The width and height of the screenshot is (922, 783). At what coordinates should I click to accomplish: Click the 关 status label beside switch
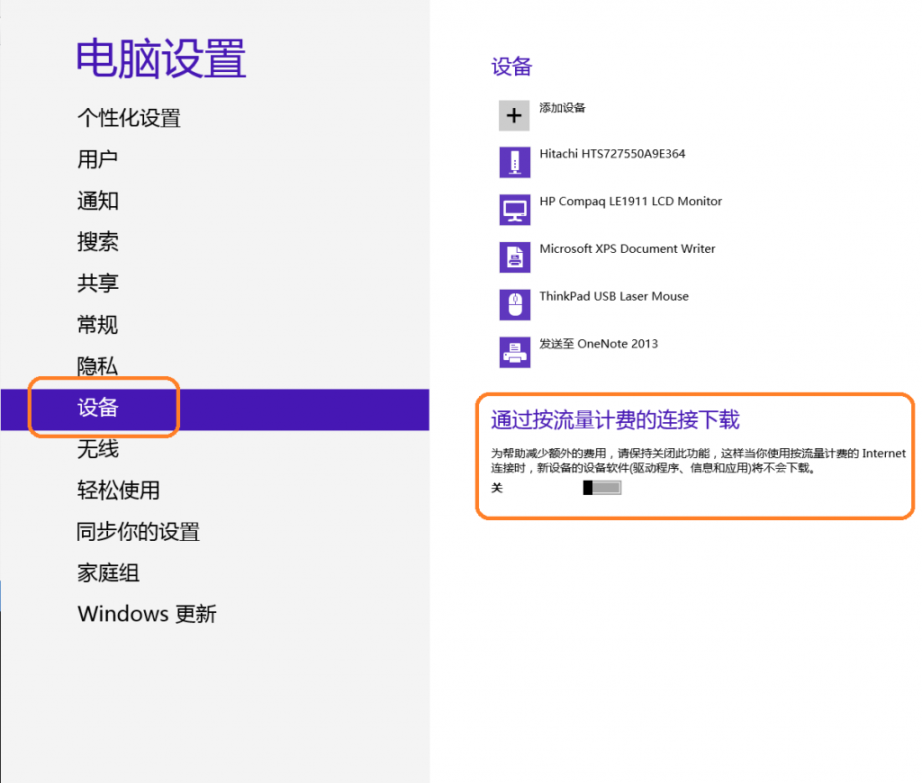coord(497,488)
